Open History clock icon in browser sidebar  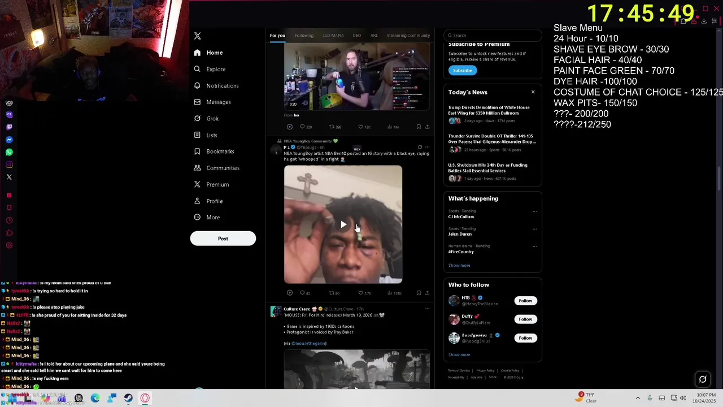click(9, 220)
